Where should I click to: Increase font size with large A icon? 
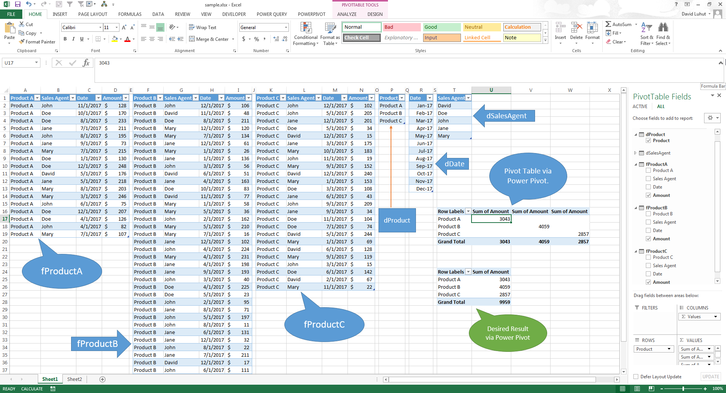click(x=124, y=27)
